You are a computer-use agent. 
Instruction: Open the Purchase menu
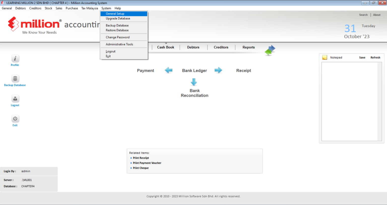(x=72, y=8)
